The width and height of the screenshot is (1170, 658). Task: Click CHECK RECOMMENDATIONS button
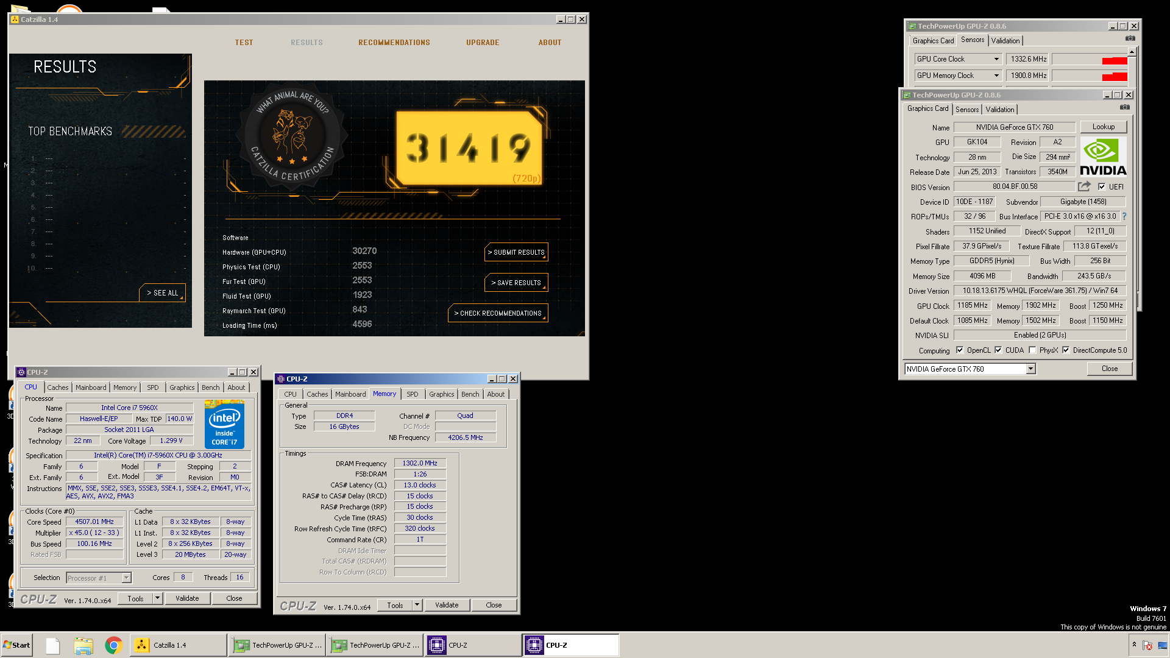tap(498, 313)
